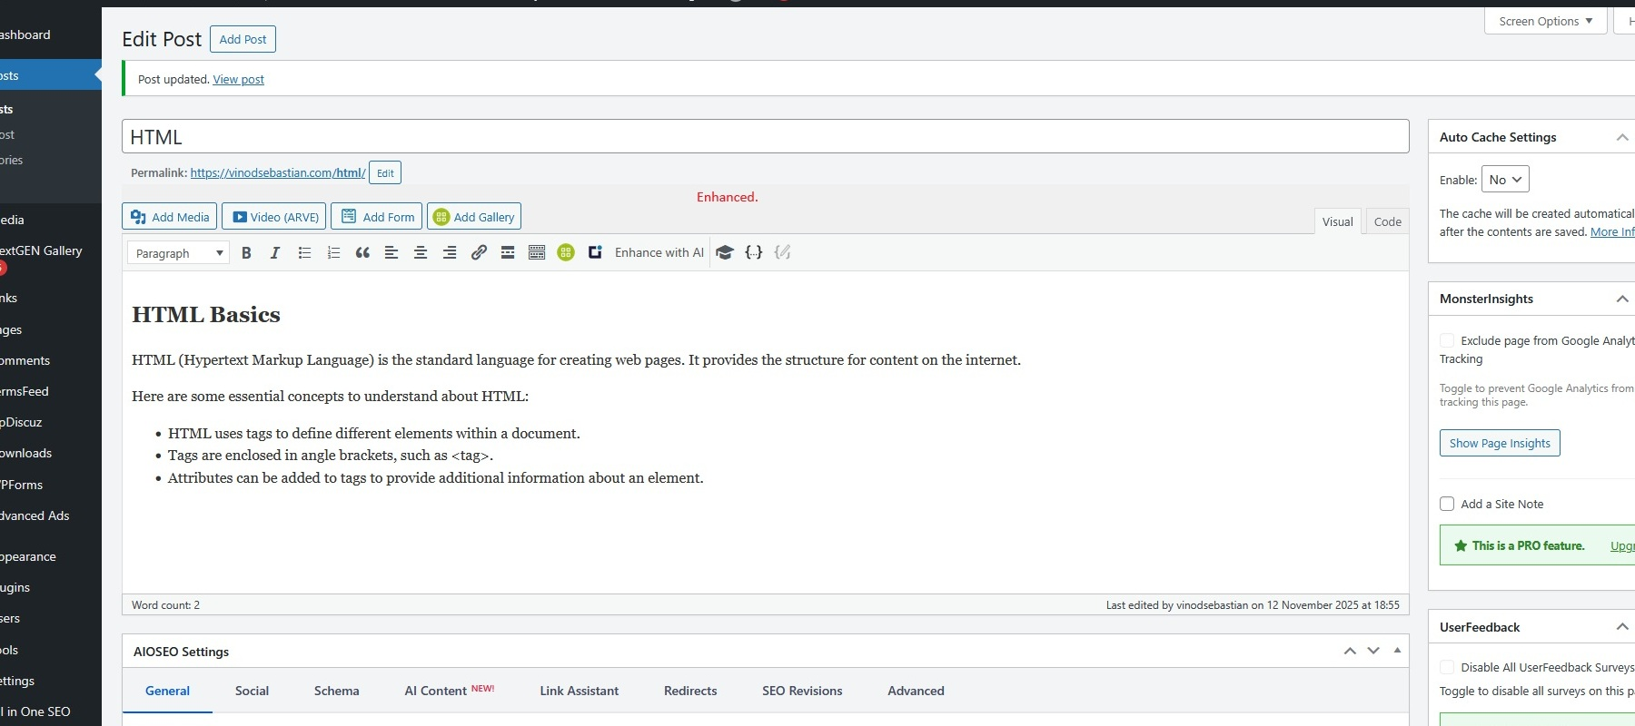The image size is (1635, 726).
Task: Open the Auto Cache Enable dropdown
Action: 1505,180
